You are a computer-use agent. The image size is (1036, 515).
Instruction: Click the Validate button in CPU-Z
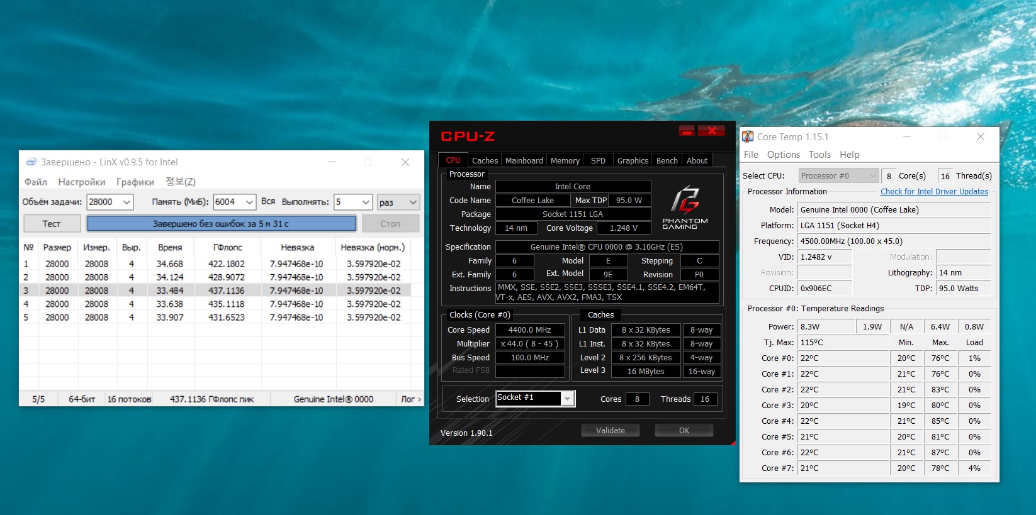[611, 430]
